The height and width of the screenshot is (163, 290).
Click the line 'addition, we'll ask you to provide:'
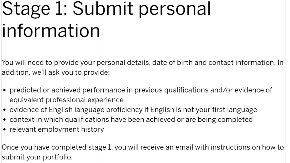(56, 72)
